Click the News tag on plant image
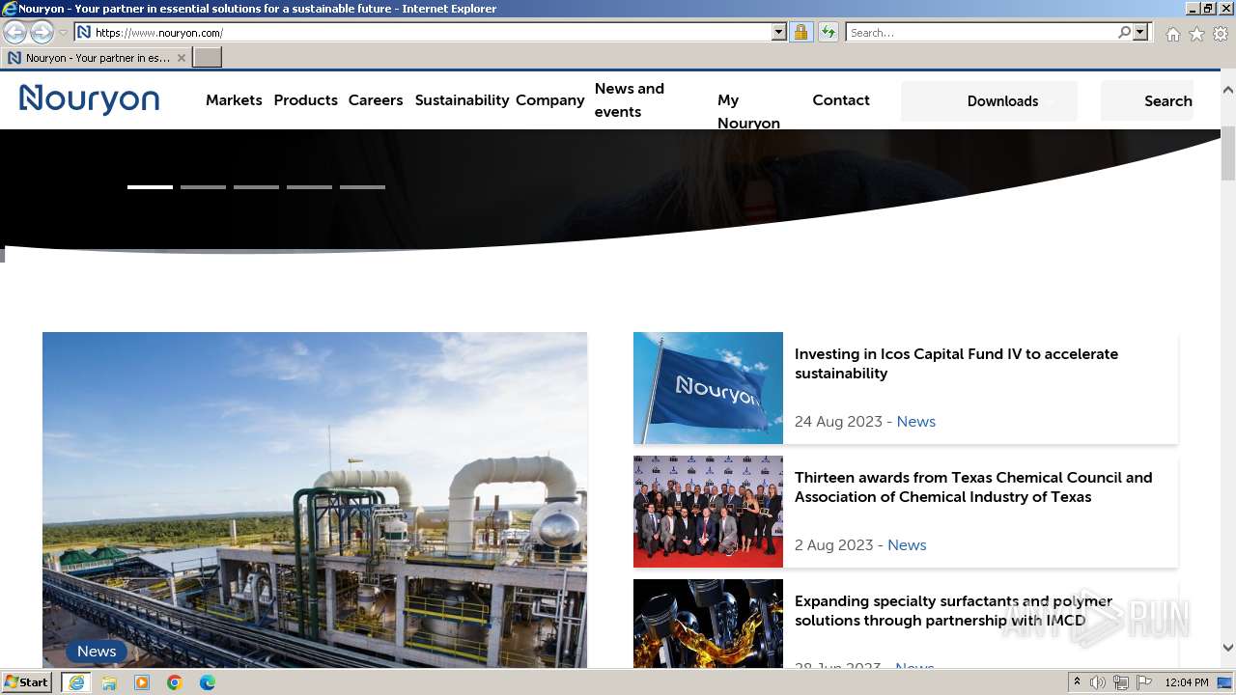 97,652
